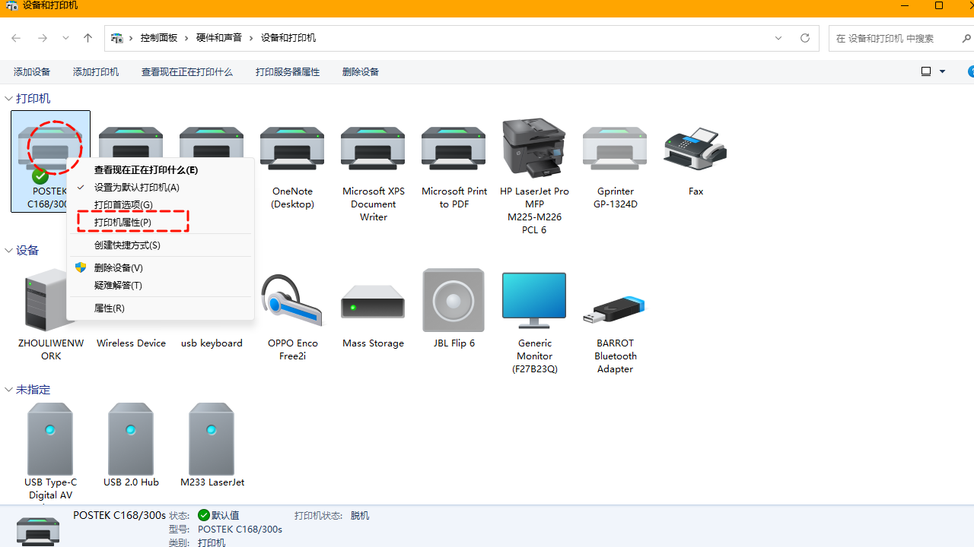Click 打印服务器属性 in the toolbar
974x547 pixels.
[288, 72]
